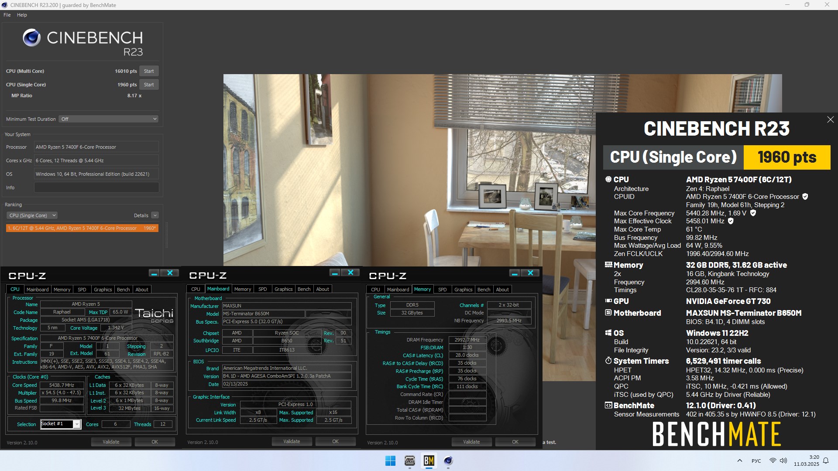Click verified shield icon next to CPUID
This screenshot has height=471, width=838.
[805, 197]
